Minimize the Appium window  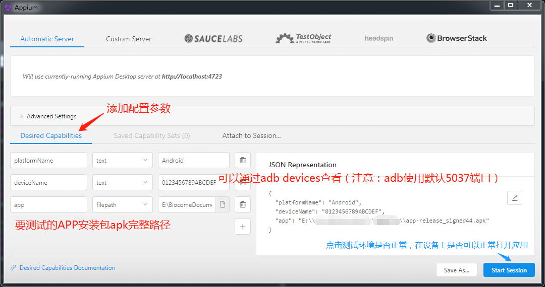[498, 5]
